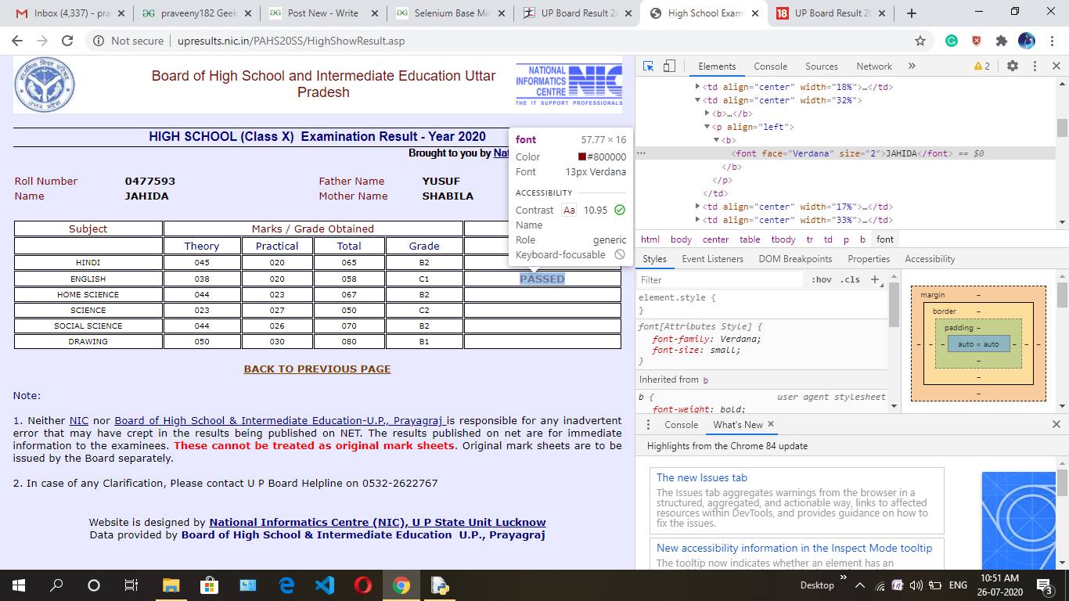Open the Event Listeners pane
The image size is (1069, 601).
[712, 259]
